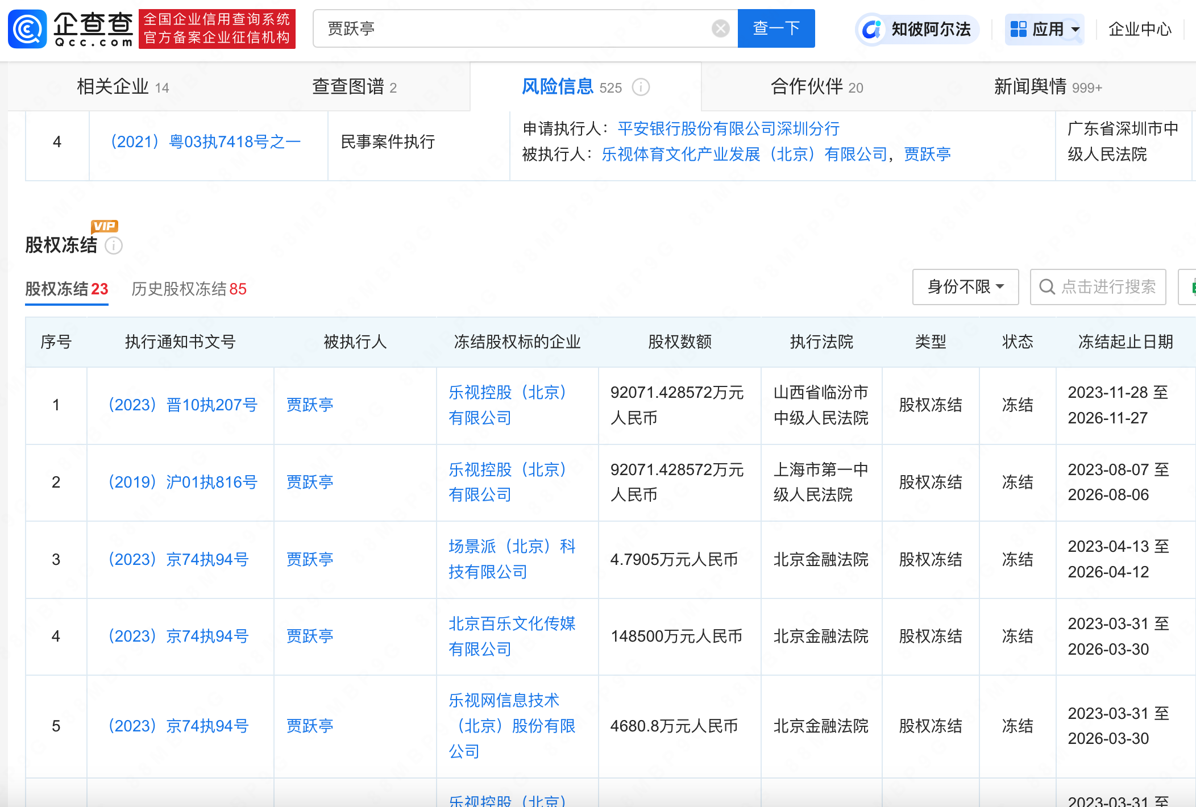Click the info icon beside 股权冻结 heading
The image size is (1196, 807).
pos(114,246)
